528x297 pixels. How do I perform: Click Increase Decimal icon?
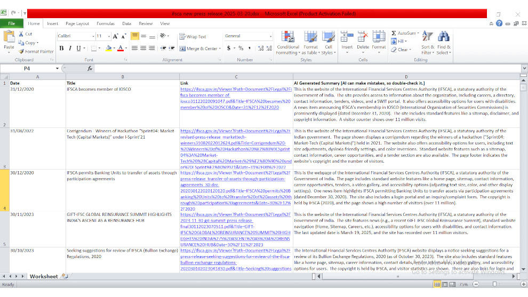pos(261,48)
